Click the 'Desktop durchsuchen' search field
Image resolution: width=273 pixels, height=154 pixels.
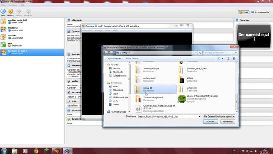pyautogui.click(x=220, y=53)
